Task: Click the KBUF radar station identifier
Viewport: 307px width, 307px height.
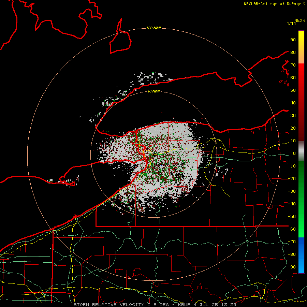Action: tap(184, 305)
